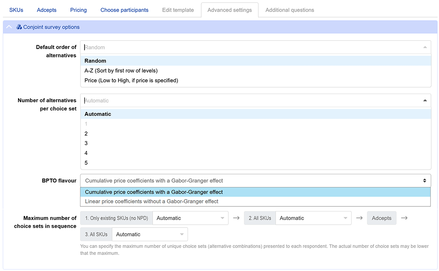Switch to the Adcepts tab
Viewport: 439px width, 271px height.
46,10
